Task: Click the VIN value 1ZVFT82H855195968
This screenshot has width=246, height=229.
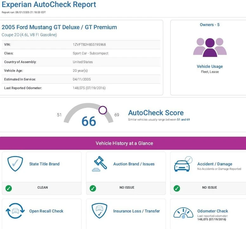Action: pos(89,45)
